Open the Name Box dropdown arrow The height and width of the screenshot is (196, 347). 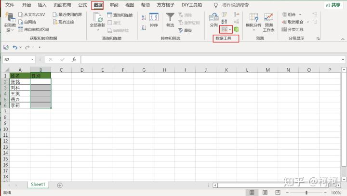(x=32, y=60)
